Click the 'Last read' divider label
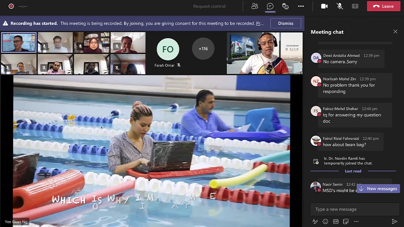The height and width of the screenshot is (227, 404). 353,171
